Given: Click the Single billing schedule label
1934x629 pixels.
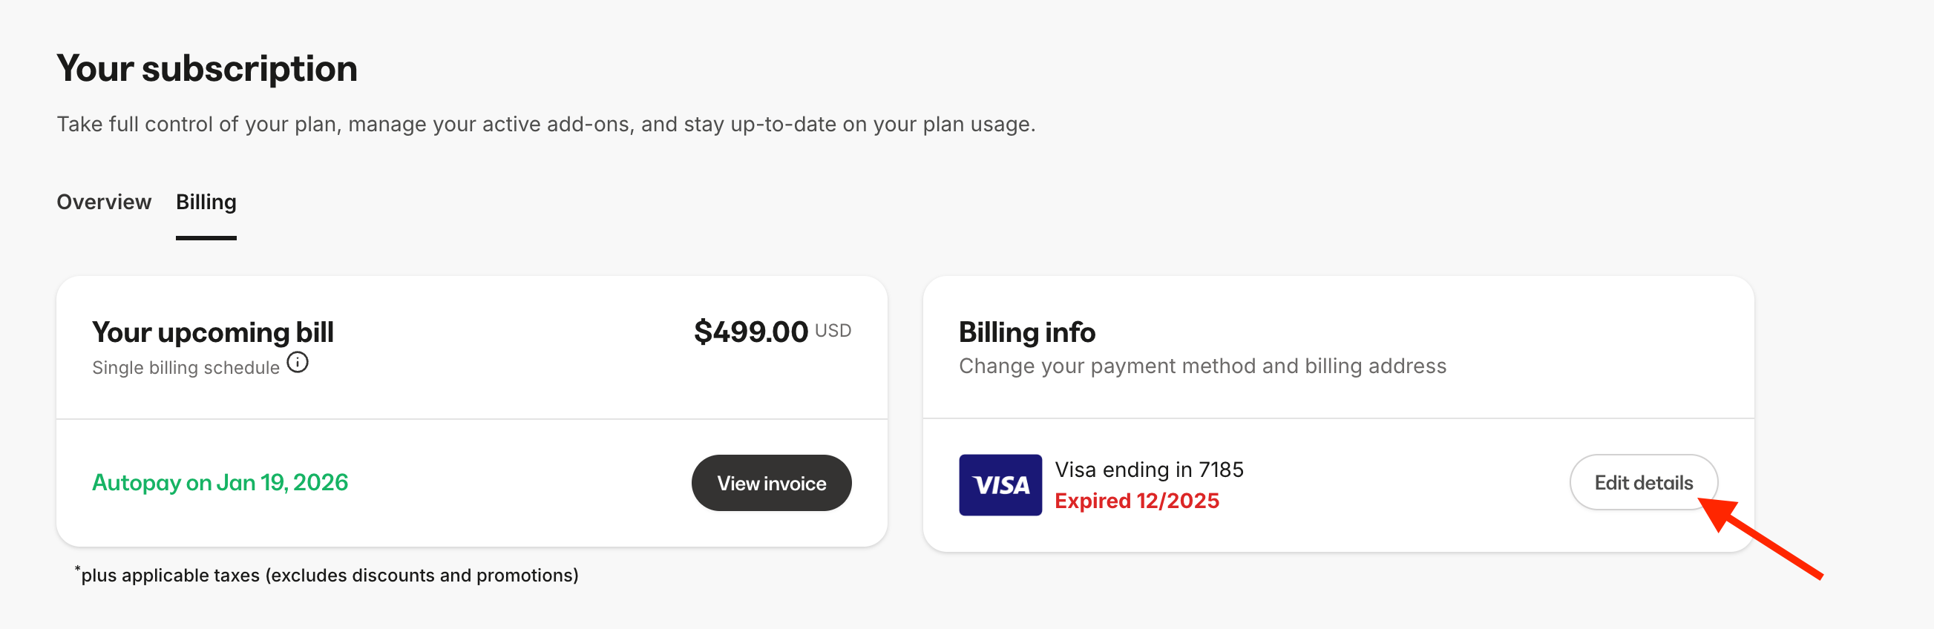Looking at the screenshot, I should point(186,367).
